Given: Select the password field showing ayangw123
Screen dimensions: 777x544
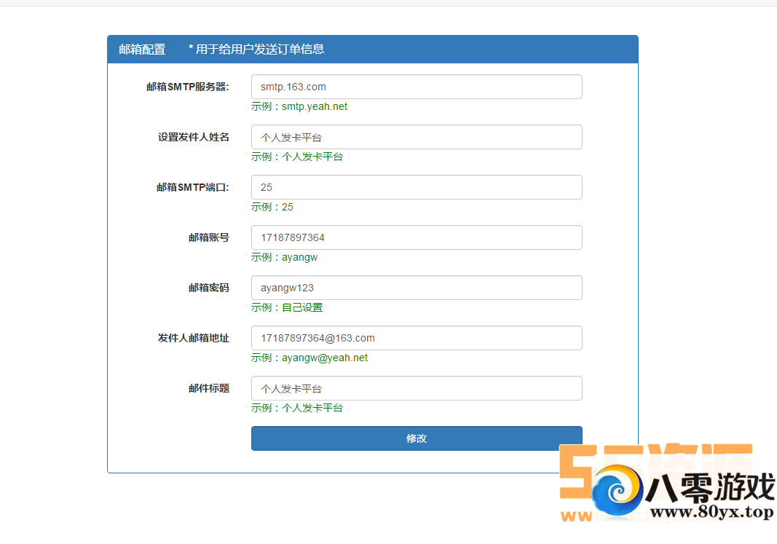Looking at the screenshot, I should [x=416, y=288].
